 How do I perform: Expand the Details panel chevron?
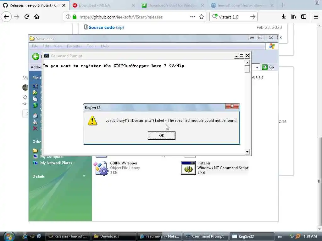point(84,176)
